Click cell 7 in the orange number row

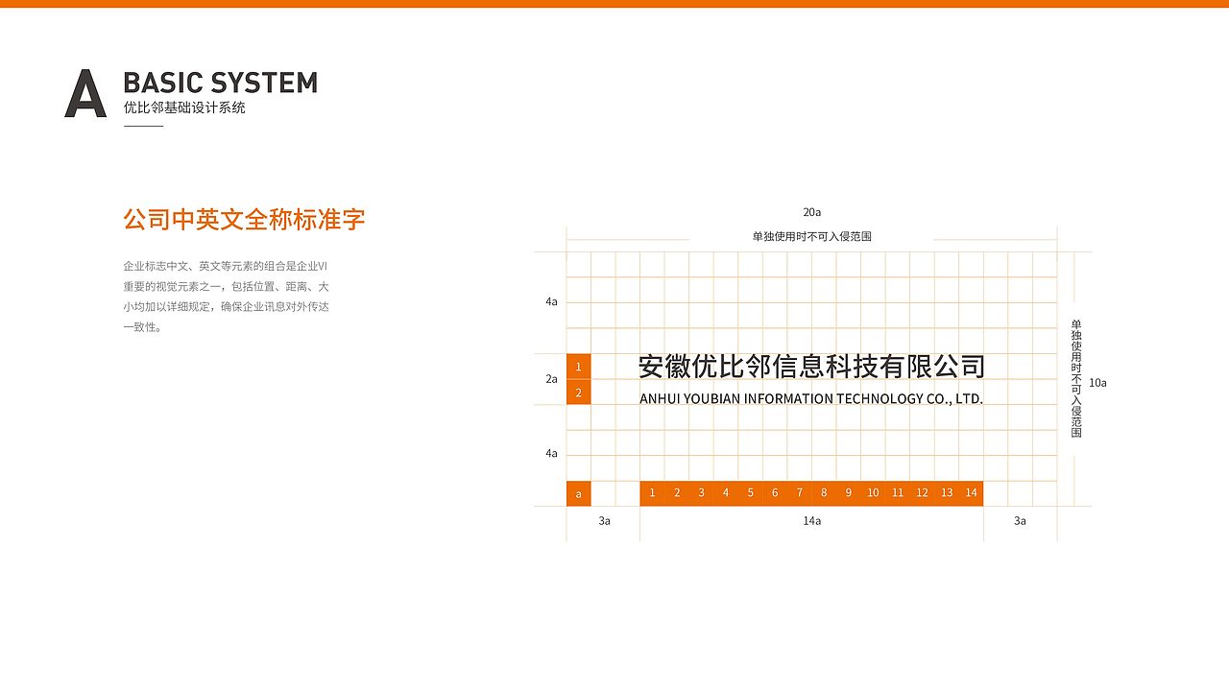point(800,493)
